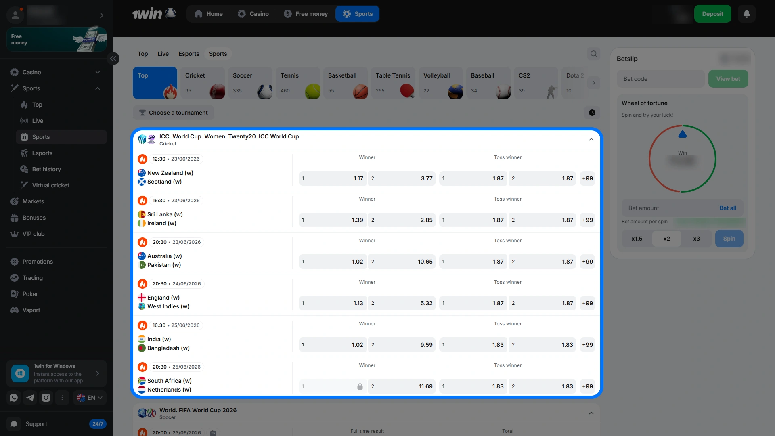This screenshot has width=775, height=436.
Task: Click the Spin button
Action: pos(729,239)
